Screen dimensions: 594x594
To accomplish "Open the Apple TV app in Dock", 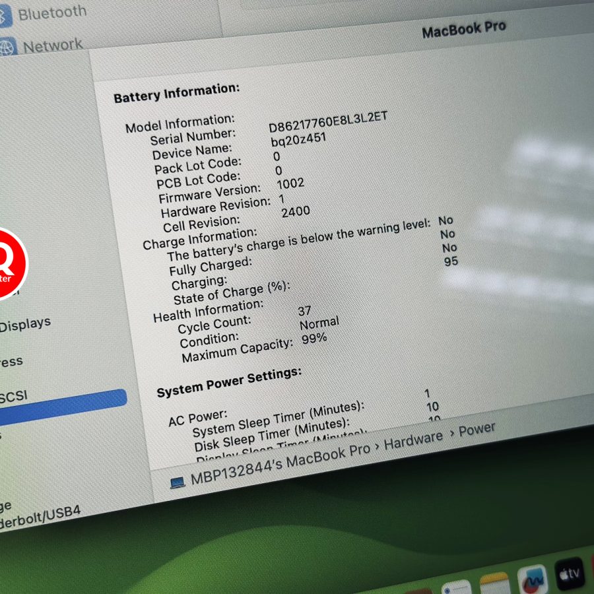I will (569, 574).
